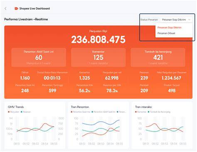Toggle the Pesanan legend in GMV Trends
The width and height of the screenshot is (197, 152).
26,112
